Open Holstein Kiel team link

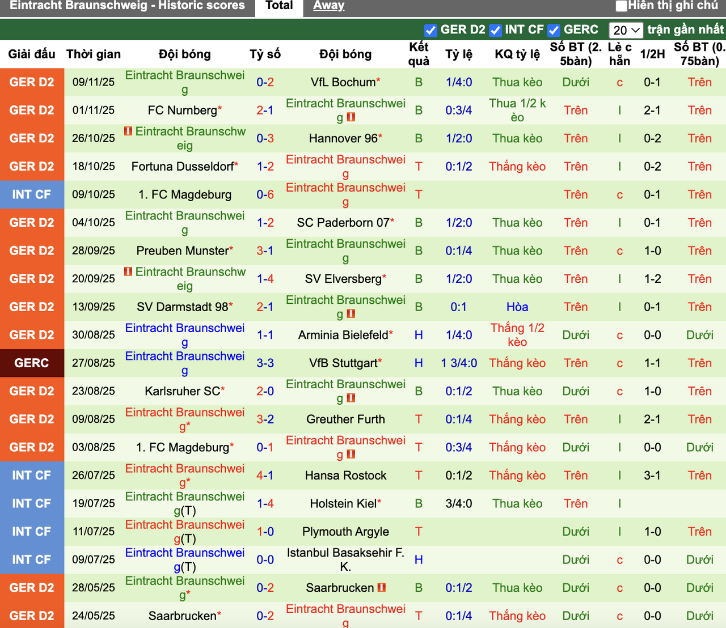point(343,503)
